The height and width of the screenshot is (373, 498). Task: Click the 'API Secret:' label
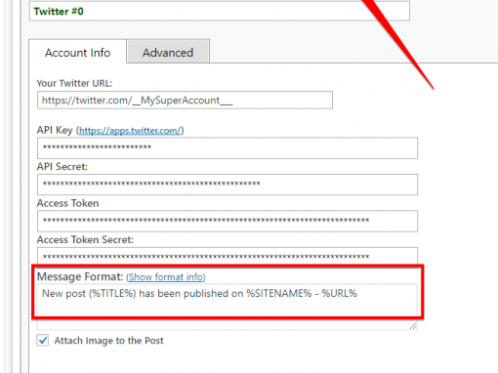62,167
